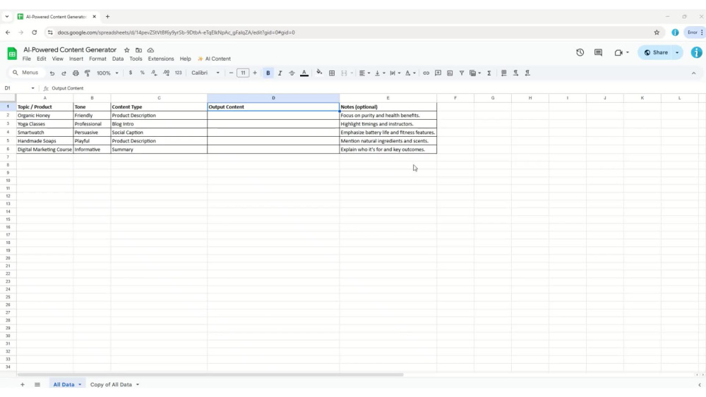706x397 pixels.
Task: Select cell containing Organic Honey
Action: (44, 116)
